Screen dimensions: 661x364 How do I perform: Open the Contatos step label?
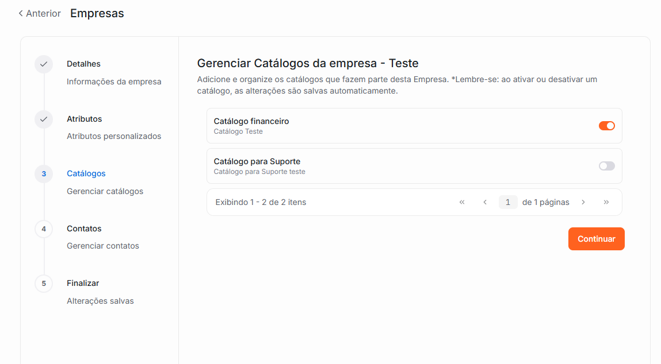coord(84,229)
